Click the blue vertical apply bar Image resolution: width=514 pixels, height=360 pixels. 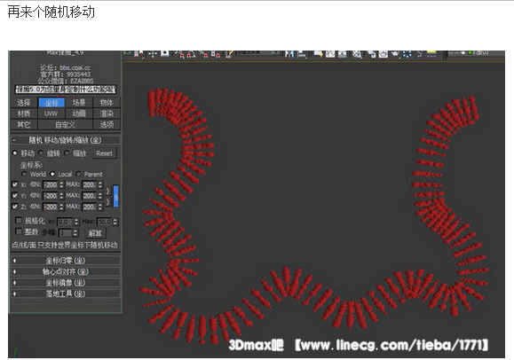click(x=115, y=196)
